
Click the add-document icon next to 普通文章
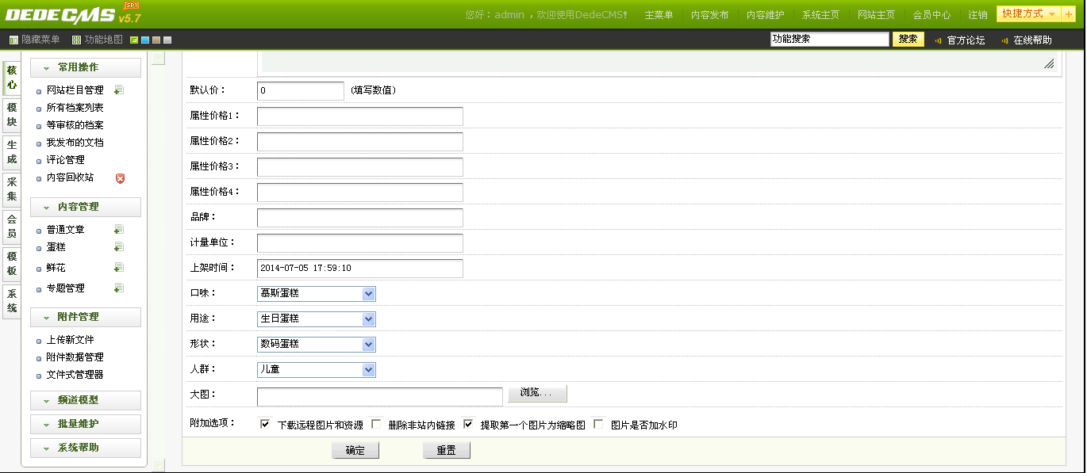118,230
